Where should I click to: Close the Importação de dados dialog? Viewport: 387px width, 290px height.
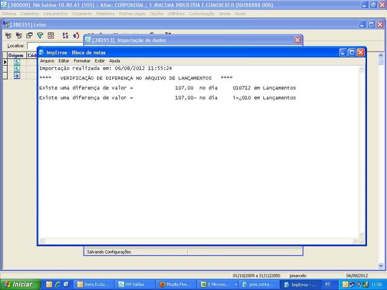pyautogui.click(x=298, y=40)
